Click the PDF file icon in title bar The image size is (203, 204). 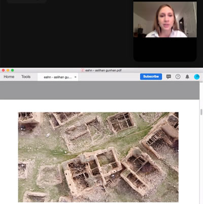(x=83, y=70)
